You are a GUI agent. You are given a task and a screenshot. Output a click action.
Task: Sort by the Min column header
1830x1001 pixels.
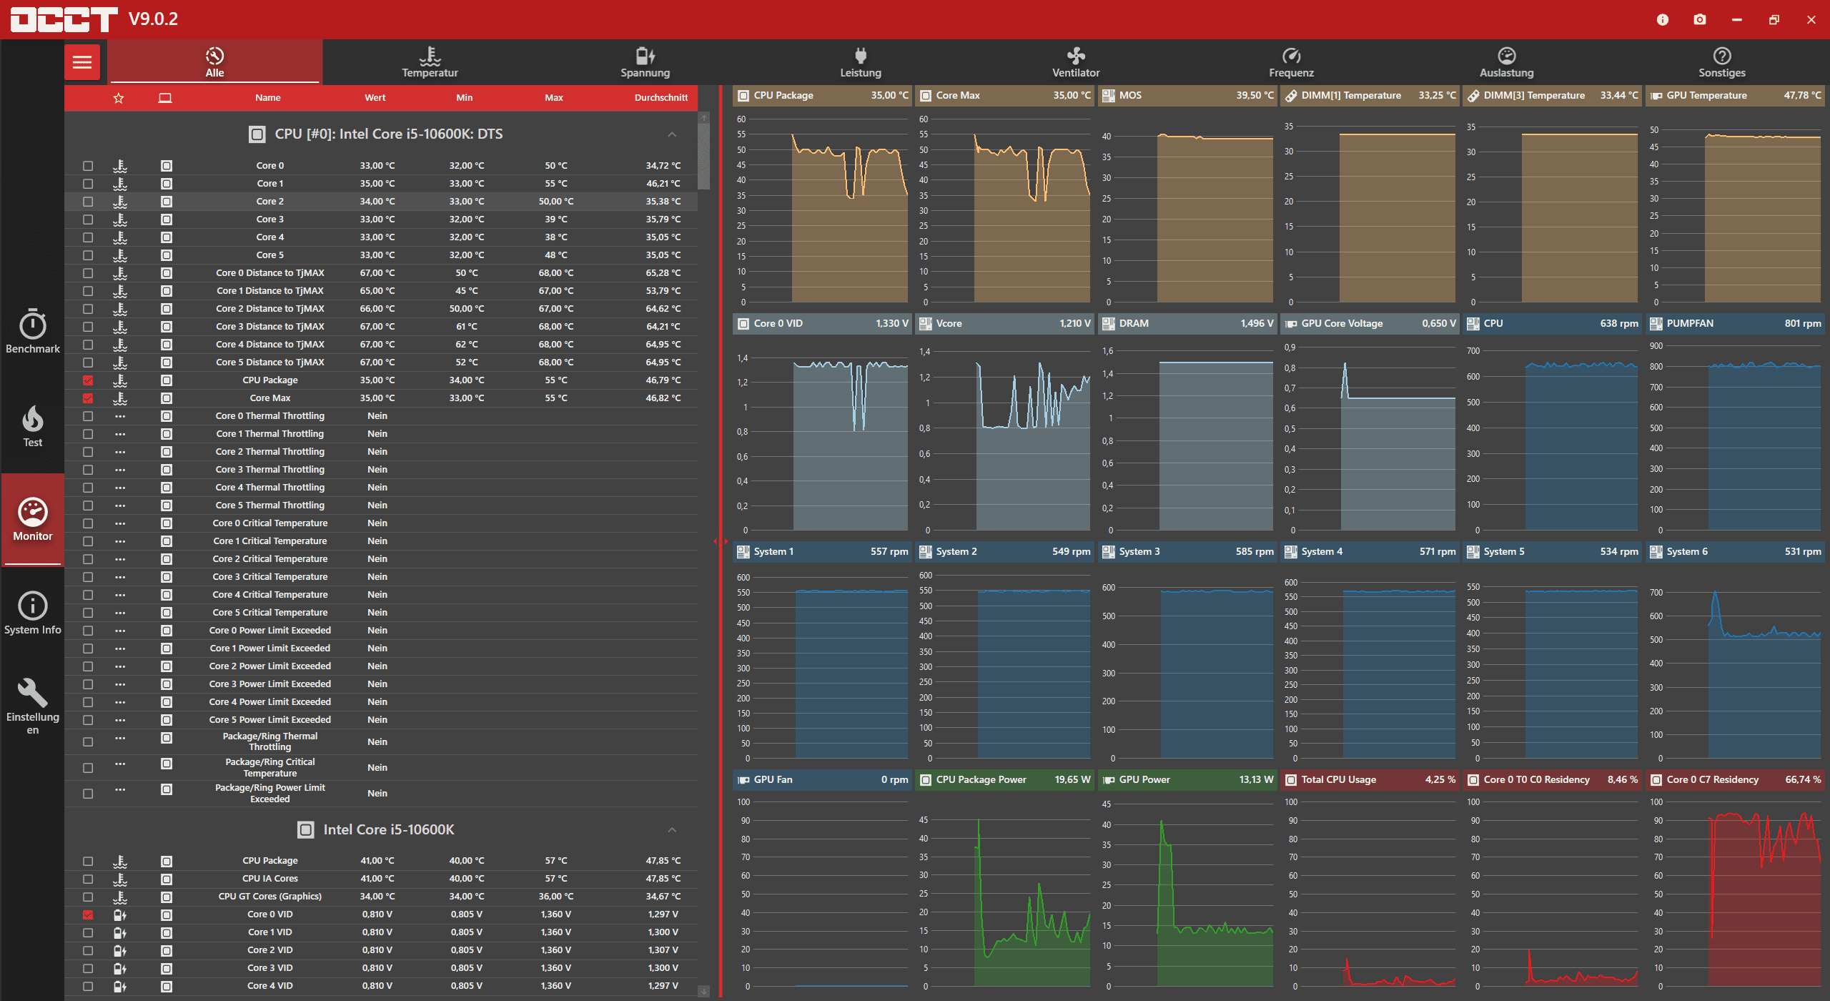coord(465,98)
